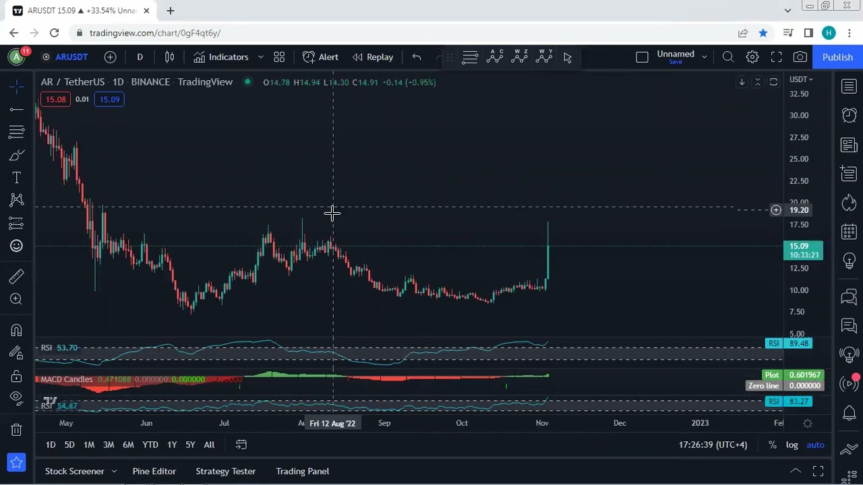Select the Text annotation tool
Image resolution: width=863 pixels, height=485 pixels.
(17, 178)
